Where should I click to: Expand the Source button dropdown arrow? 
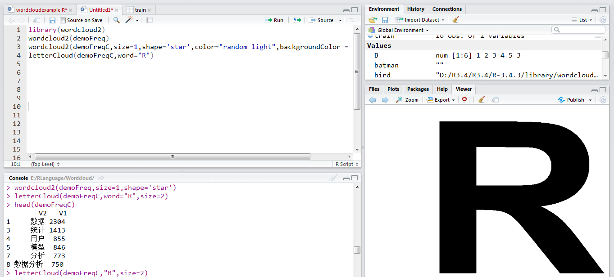click(x=341, y=20)
